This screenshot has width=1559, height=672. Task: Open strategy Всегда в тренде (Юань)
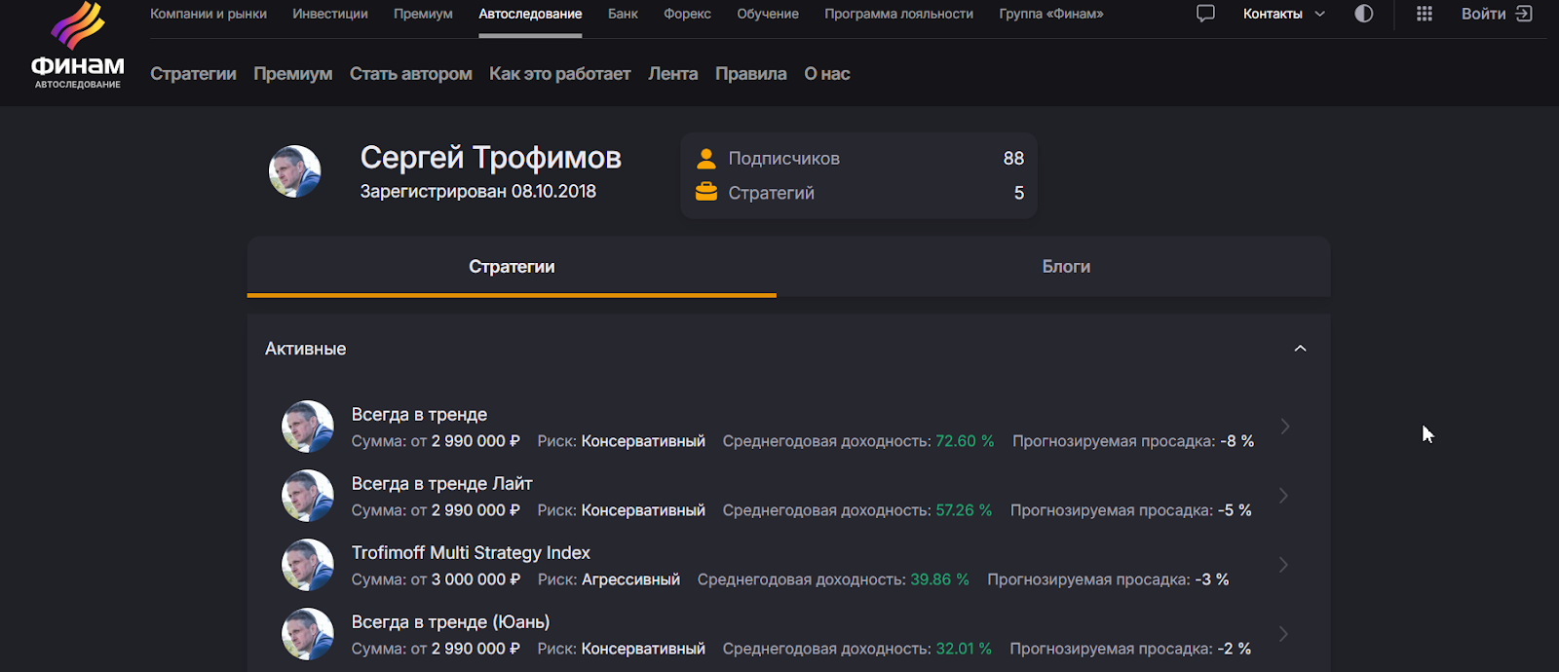(x=450, y=622)
